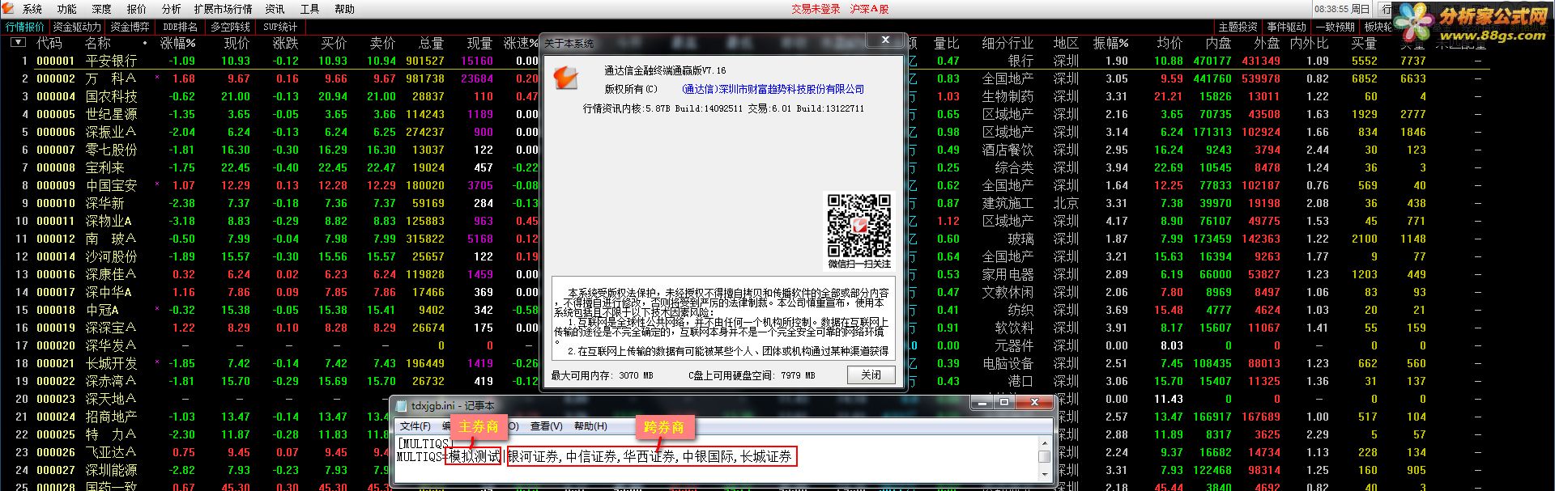1555x491 pixels.
Task: Open the 功能 menu
Action: 67,9
